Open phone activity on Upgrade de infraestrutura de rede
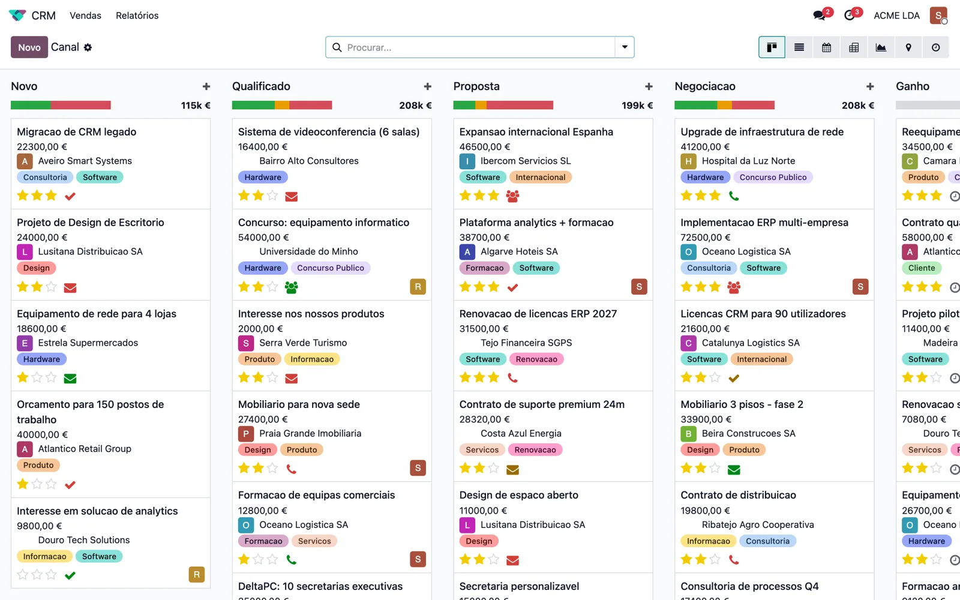Viewport: 960px width, 600px height. click(734, 196)
